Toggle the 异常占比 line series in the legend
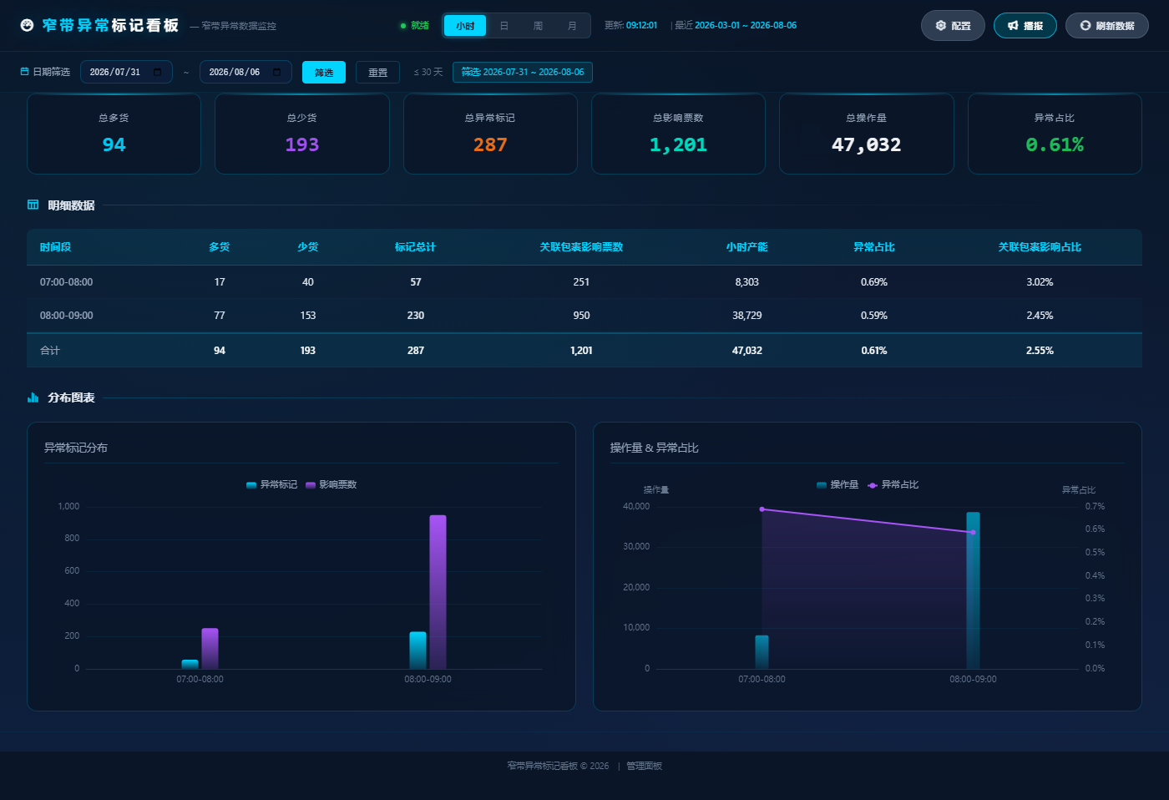 pos(893,484)
